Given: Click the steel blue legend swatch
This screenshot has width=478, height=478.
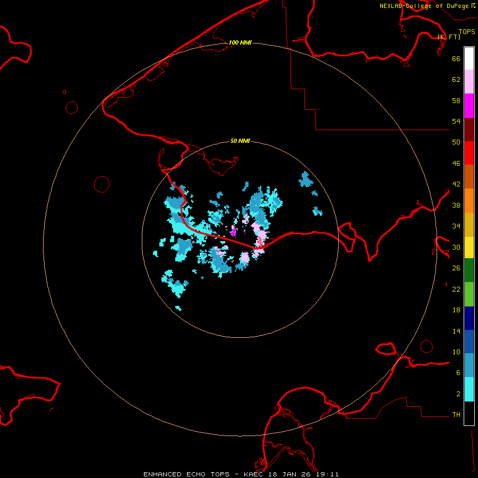Looking at the screenshot, I should pyautogui.click(x=469, y=365).
